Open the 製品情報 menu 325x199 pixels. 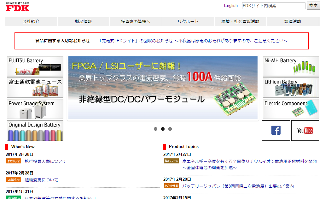(83, 21)
